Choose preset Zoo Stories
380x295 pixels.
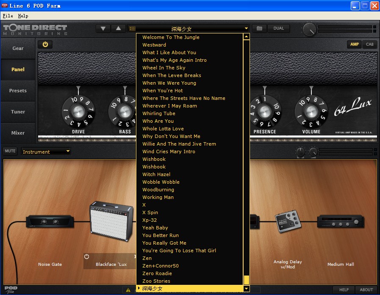tap(189, 281)
